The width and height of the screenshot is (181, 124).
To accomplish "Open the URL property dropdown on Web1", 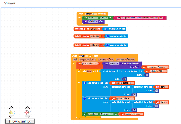I will (x=104, y=18).
